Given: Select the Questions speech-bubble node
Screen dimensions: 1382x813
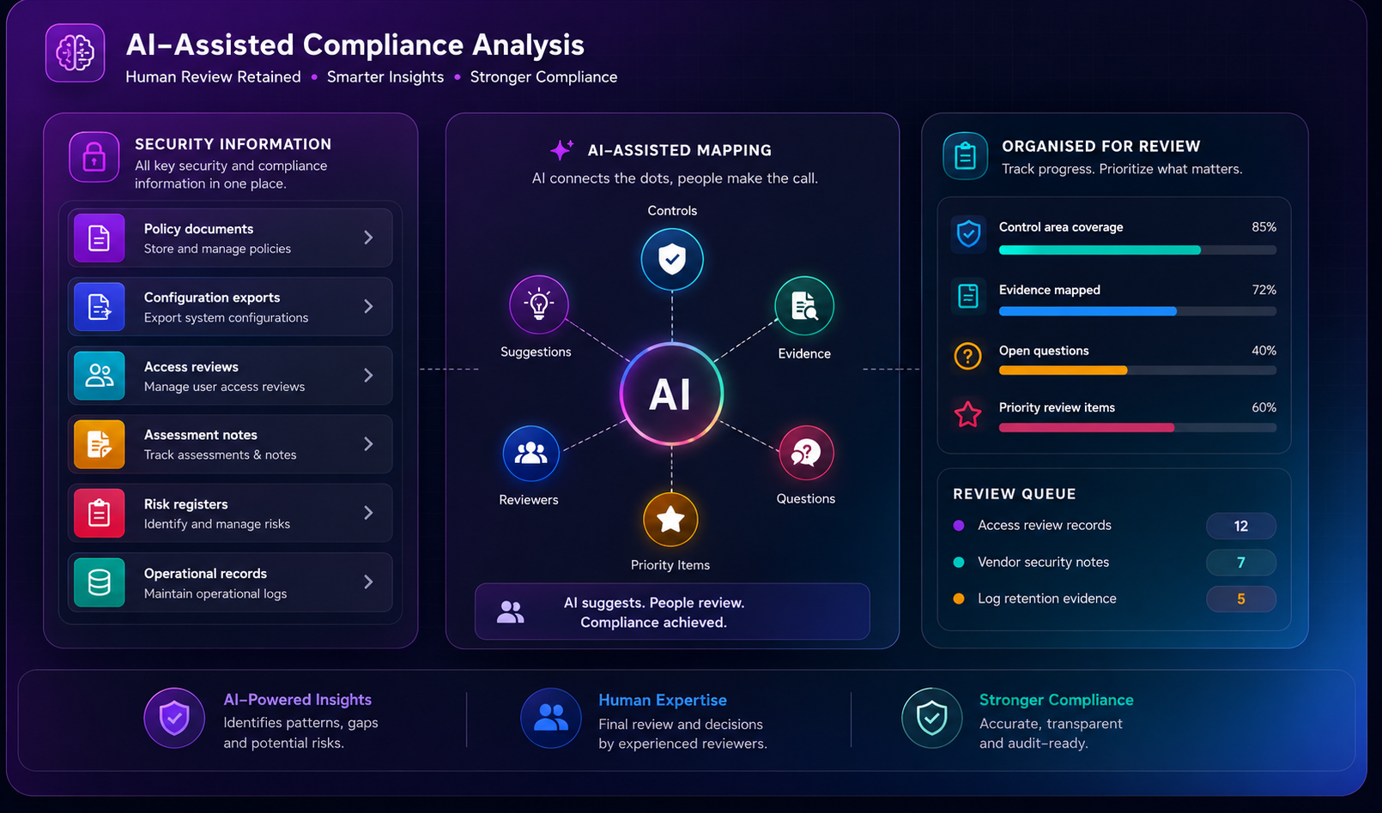Looking at the screenshot, I should pos(806,453).
